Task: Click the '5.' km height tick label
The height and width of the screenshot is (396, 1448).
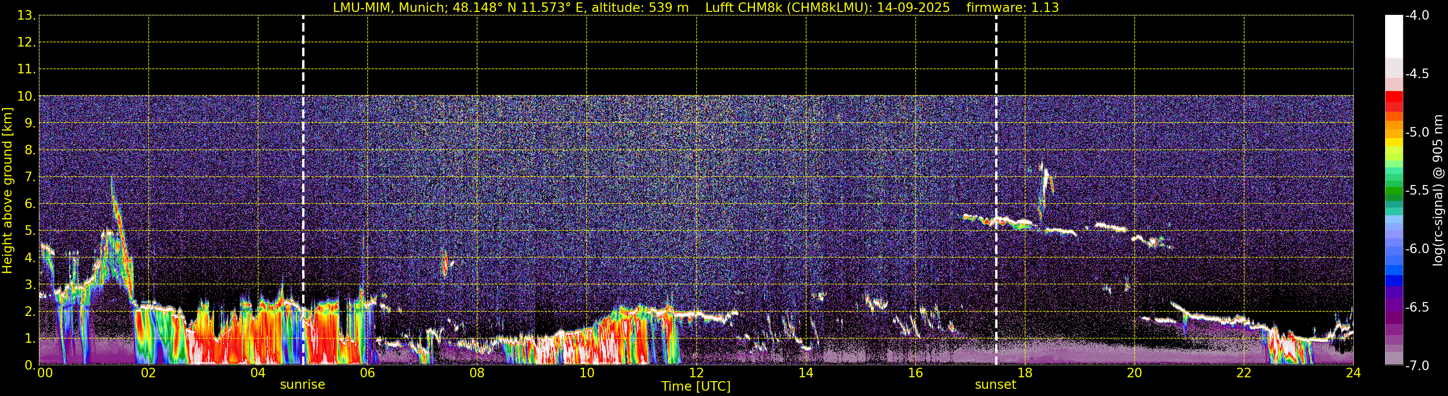Action: pyautogui.click(x=30, y=231)
